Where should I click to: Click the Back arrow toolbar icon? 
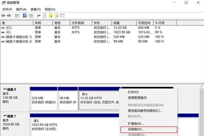pyautogui.click(x=3, y=16)
